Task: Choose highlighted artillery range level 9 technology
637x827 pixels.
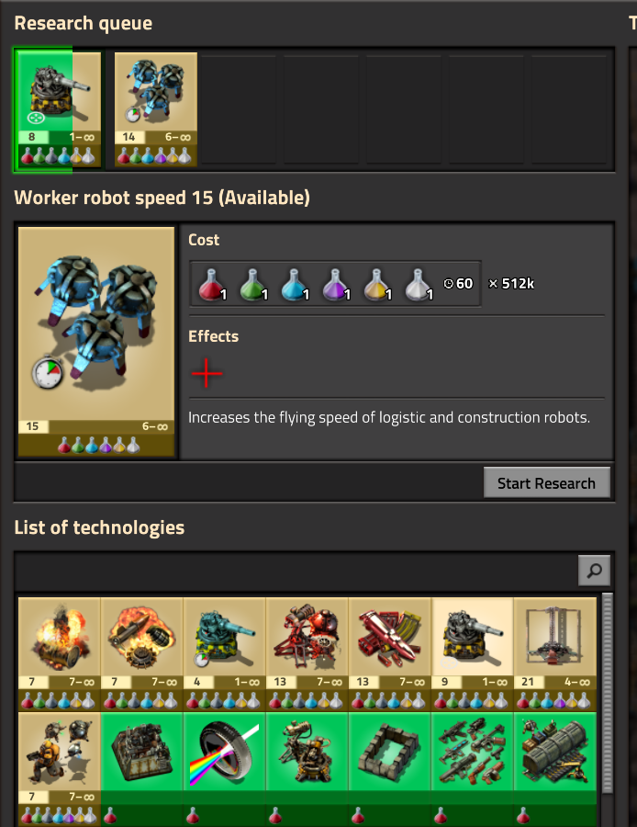Action: (473, 654)
